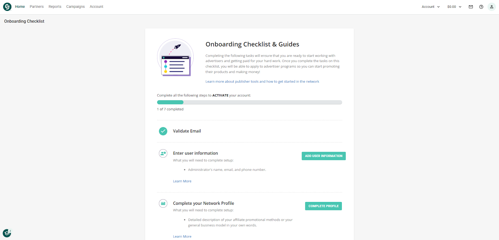Open the help question mark icon
This screenshot has height=240, width=499.
point(481,7)
